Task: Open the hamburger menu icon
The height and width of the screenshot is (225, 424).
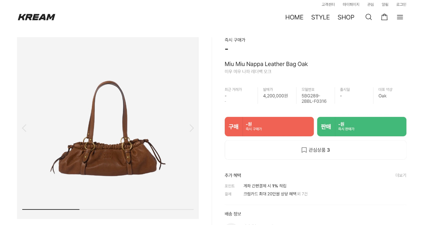Action: [x=400, y=17]
